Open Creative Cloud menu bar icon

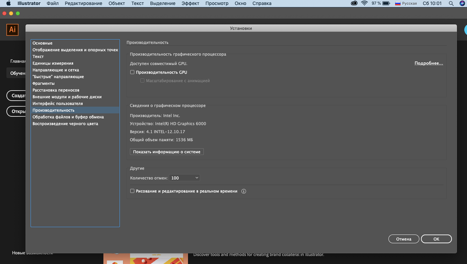[354, 3]
